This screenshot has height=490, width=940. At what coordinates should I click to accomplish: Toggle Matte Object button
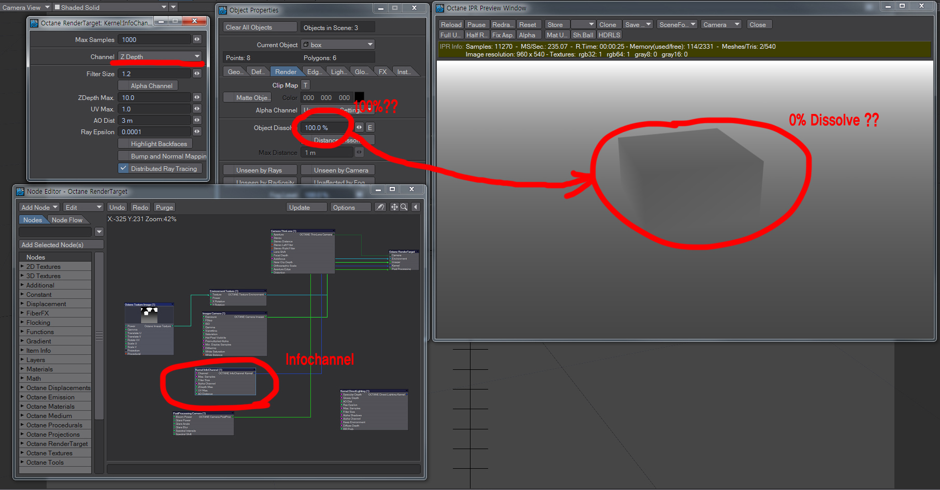tap(247, 97)
